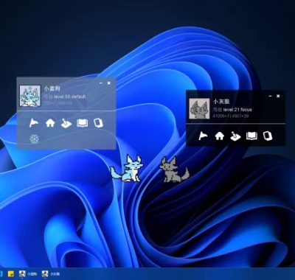The height and width of the screenshot is (280, 295).
Task: Open the book icon in 小灰狼 panel
Action: (x=251, y=136)
